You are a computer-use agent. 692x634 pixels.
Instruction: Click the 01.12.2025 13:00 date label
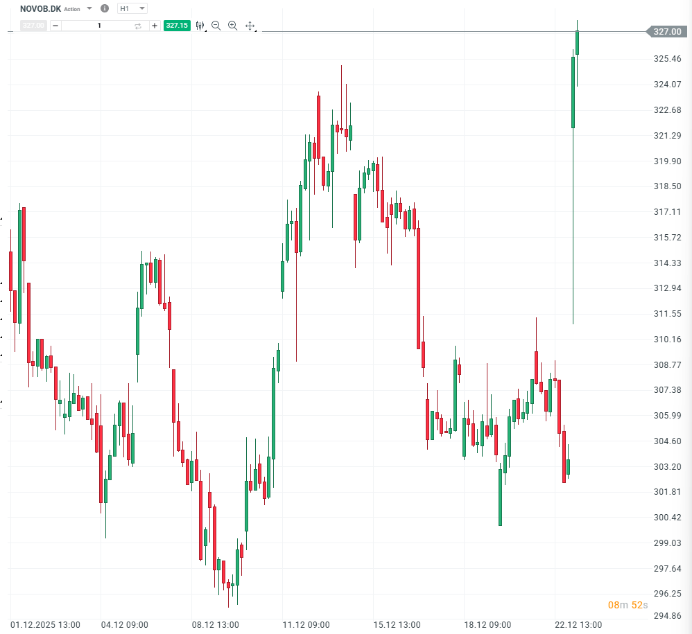click(x=45, y=625)
